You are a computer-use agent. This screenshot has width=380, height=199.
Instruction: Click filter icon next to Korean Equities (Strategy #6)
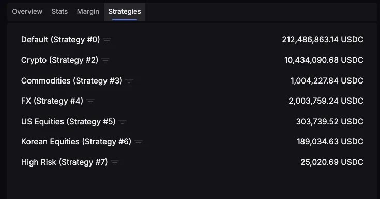pyautogui.click(x=139, y=142)
